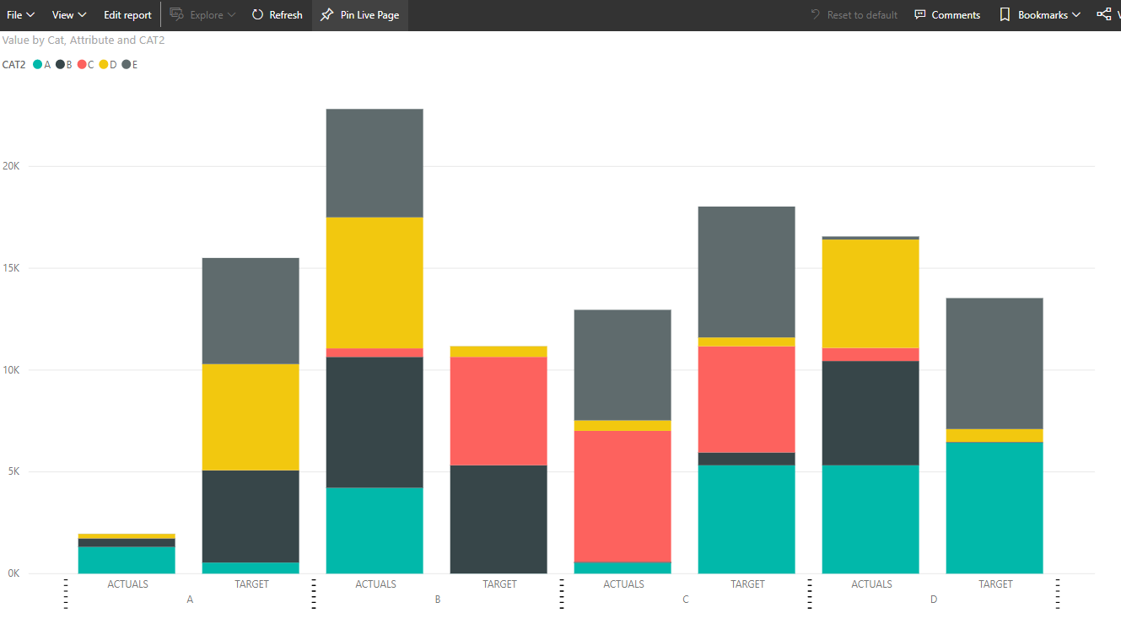Select red C segment of C TARGET bar
The width and height of the screenshot is (1121, 624).
[x=746, y=400]
